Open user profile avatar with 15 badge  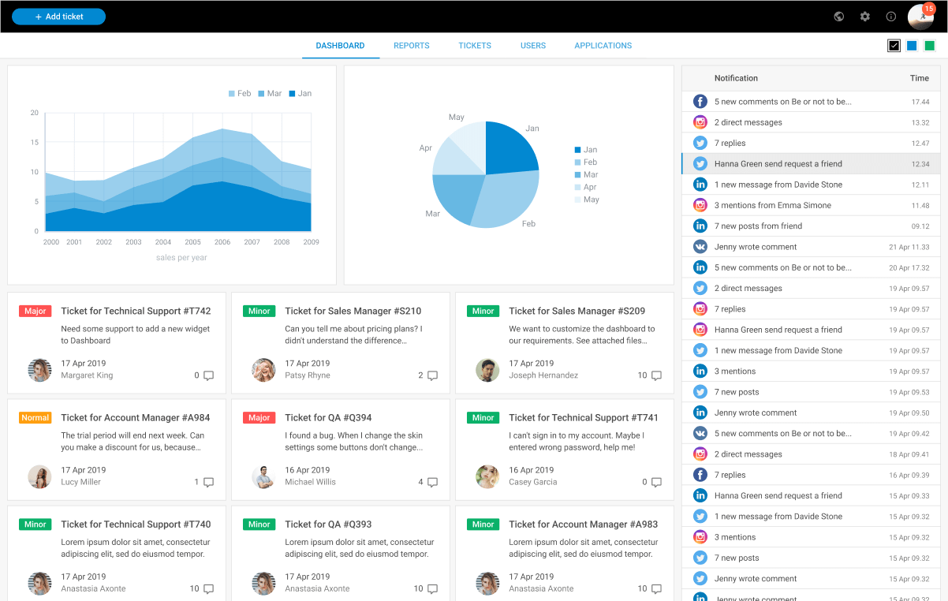pos(920,17)
